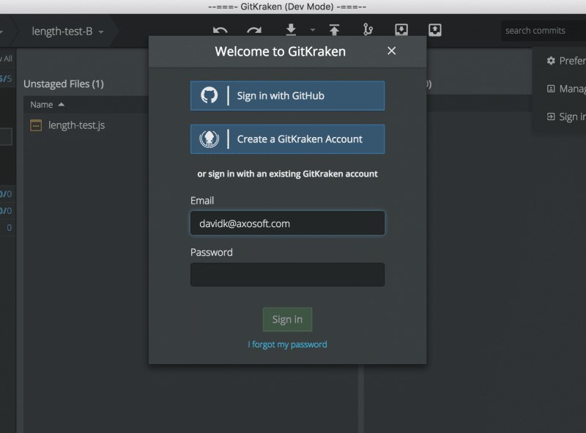Image resolution: width=586 pixels, height=433 pixels.
Task: Click Create a GitKraken Account button
Action: (x=287, y=139)
